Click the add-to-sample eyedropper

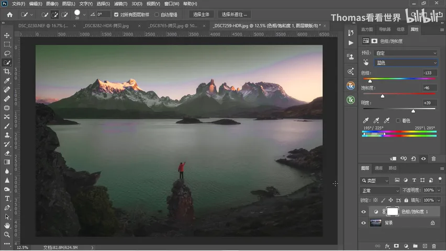pos(376,120)
